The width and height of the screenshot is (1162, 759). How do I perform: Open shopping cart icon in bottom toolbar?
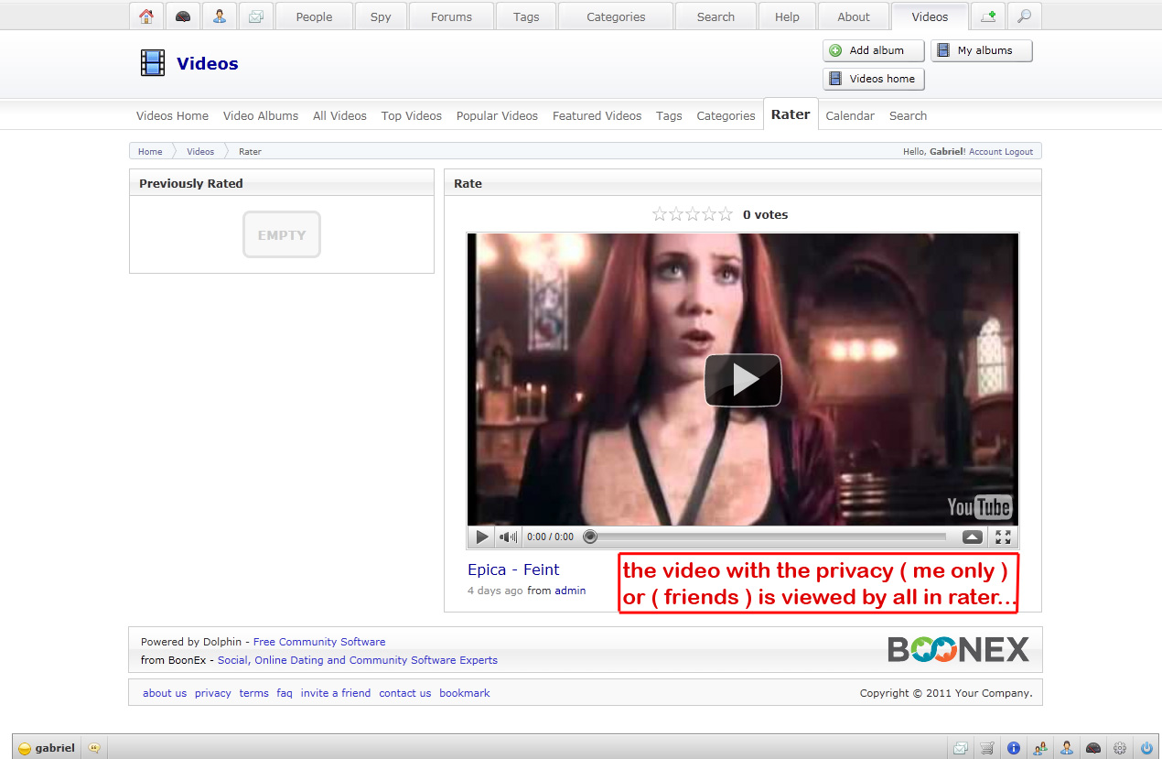point(986,748)
